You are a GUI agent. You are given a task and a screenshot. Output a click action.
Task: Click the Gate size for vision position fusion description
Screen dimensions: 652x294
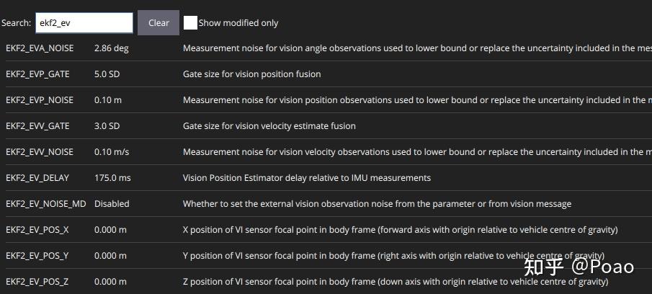(x=251, y=74)
